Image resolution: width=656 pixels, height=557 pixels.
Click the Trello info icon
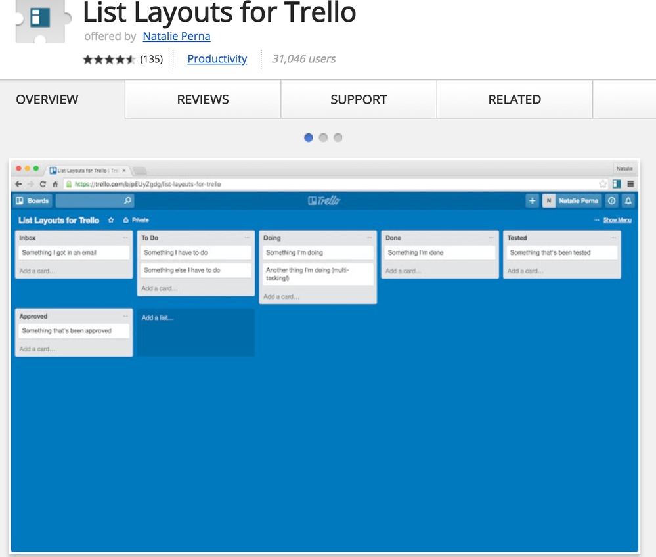point(611,201)
